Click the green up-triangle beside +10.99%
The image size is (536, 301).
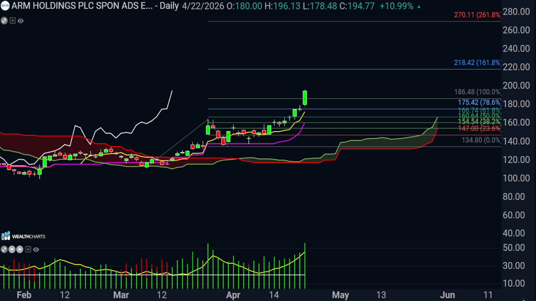click(419, 6)
